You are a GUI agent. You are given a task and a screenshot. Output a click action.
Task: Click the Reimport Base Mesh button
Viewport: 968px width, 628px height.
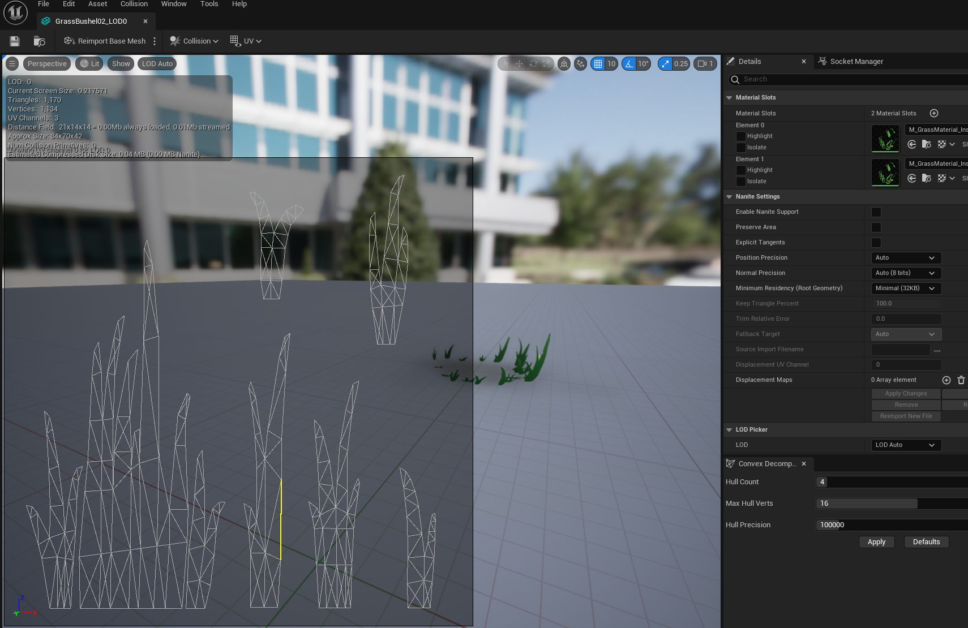[105, 41]
